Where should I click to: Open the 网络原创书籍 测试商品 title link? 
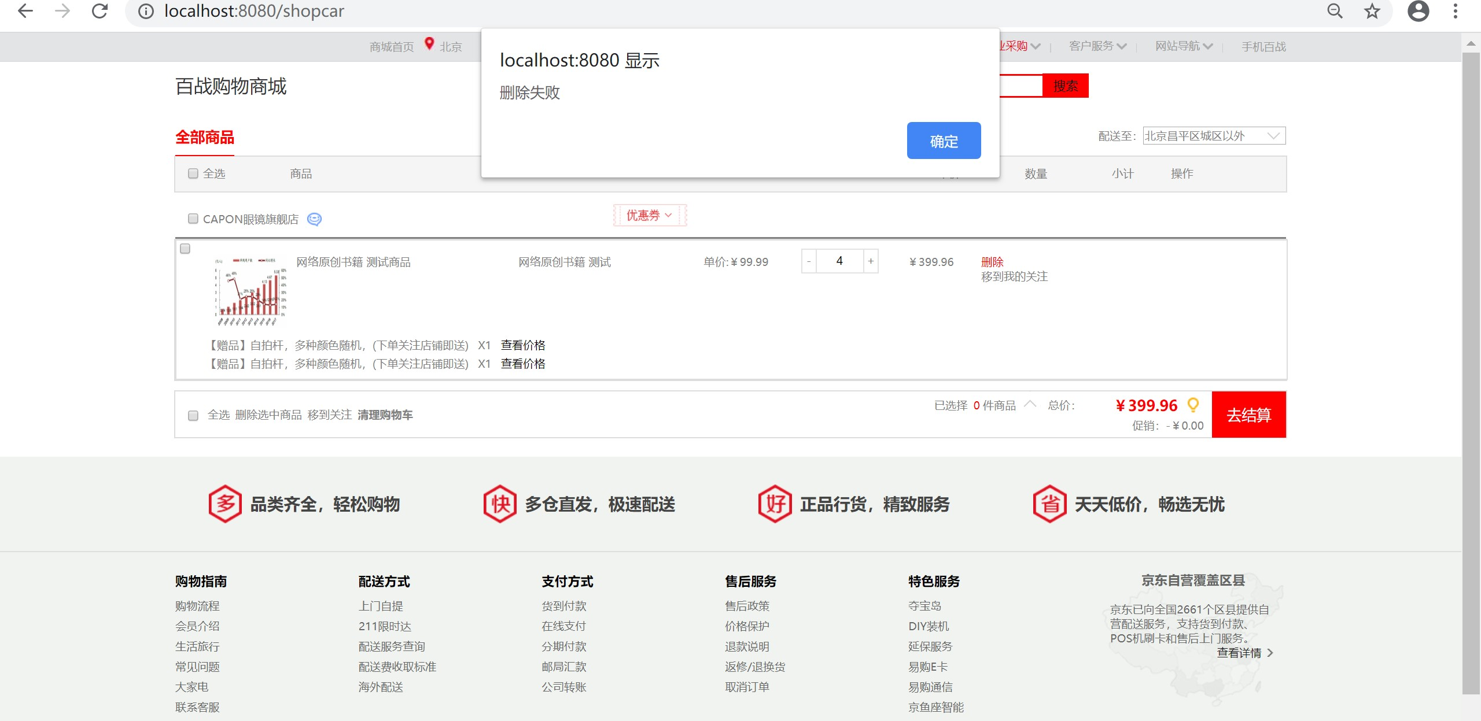tap(353, 262)
